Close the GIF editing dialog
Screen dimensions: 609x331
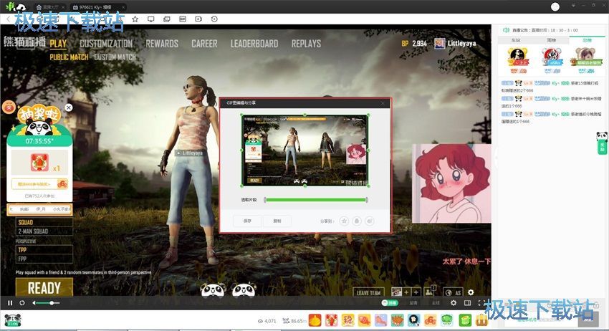(x=383, y=103)
